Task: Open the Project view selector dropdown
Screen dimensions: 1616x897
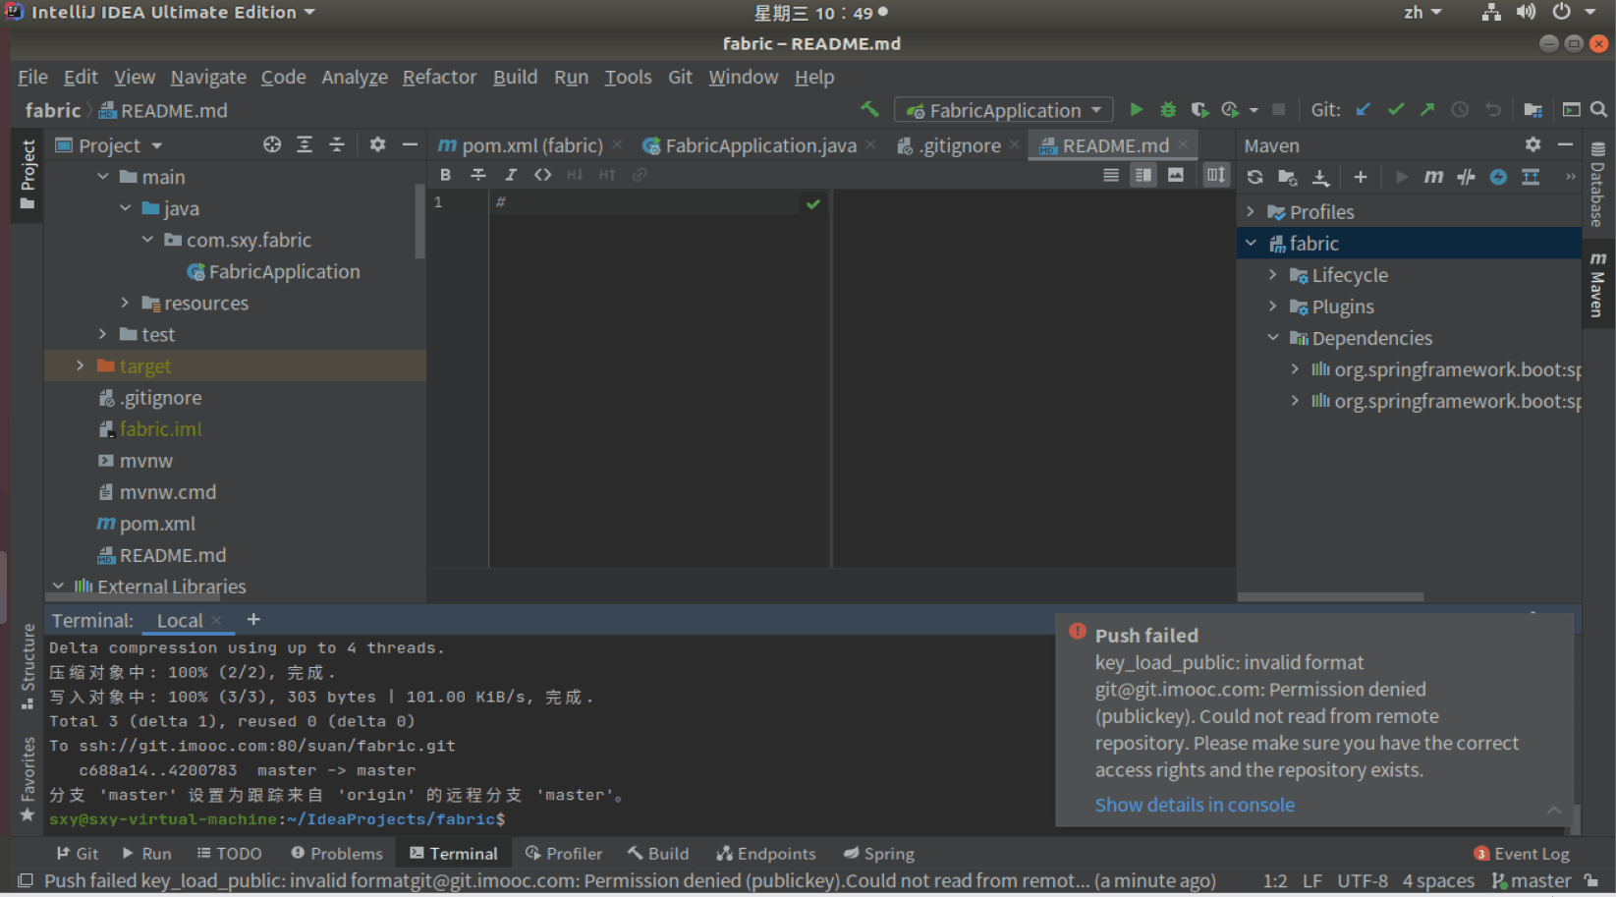Action: point(109,145)
